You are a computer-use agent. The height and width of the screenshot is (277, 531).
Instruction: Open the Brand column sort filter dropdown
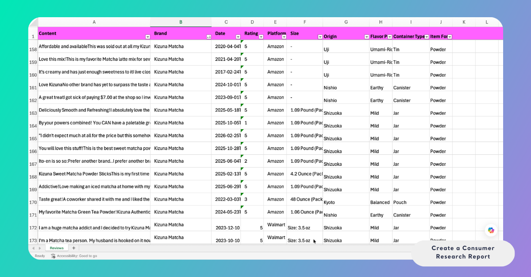coord(209,37)
